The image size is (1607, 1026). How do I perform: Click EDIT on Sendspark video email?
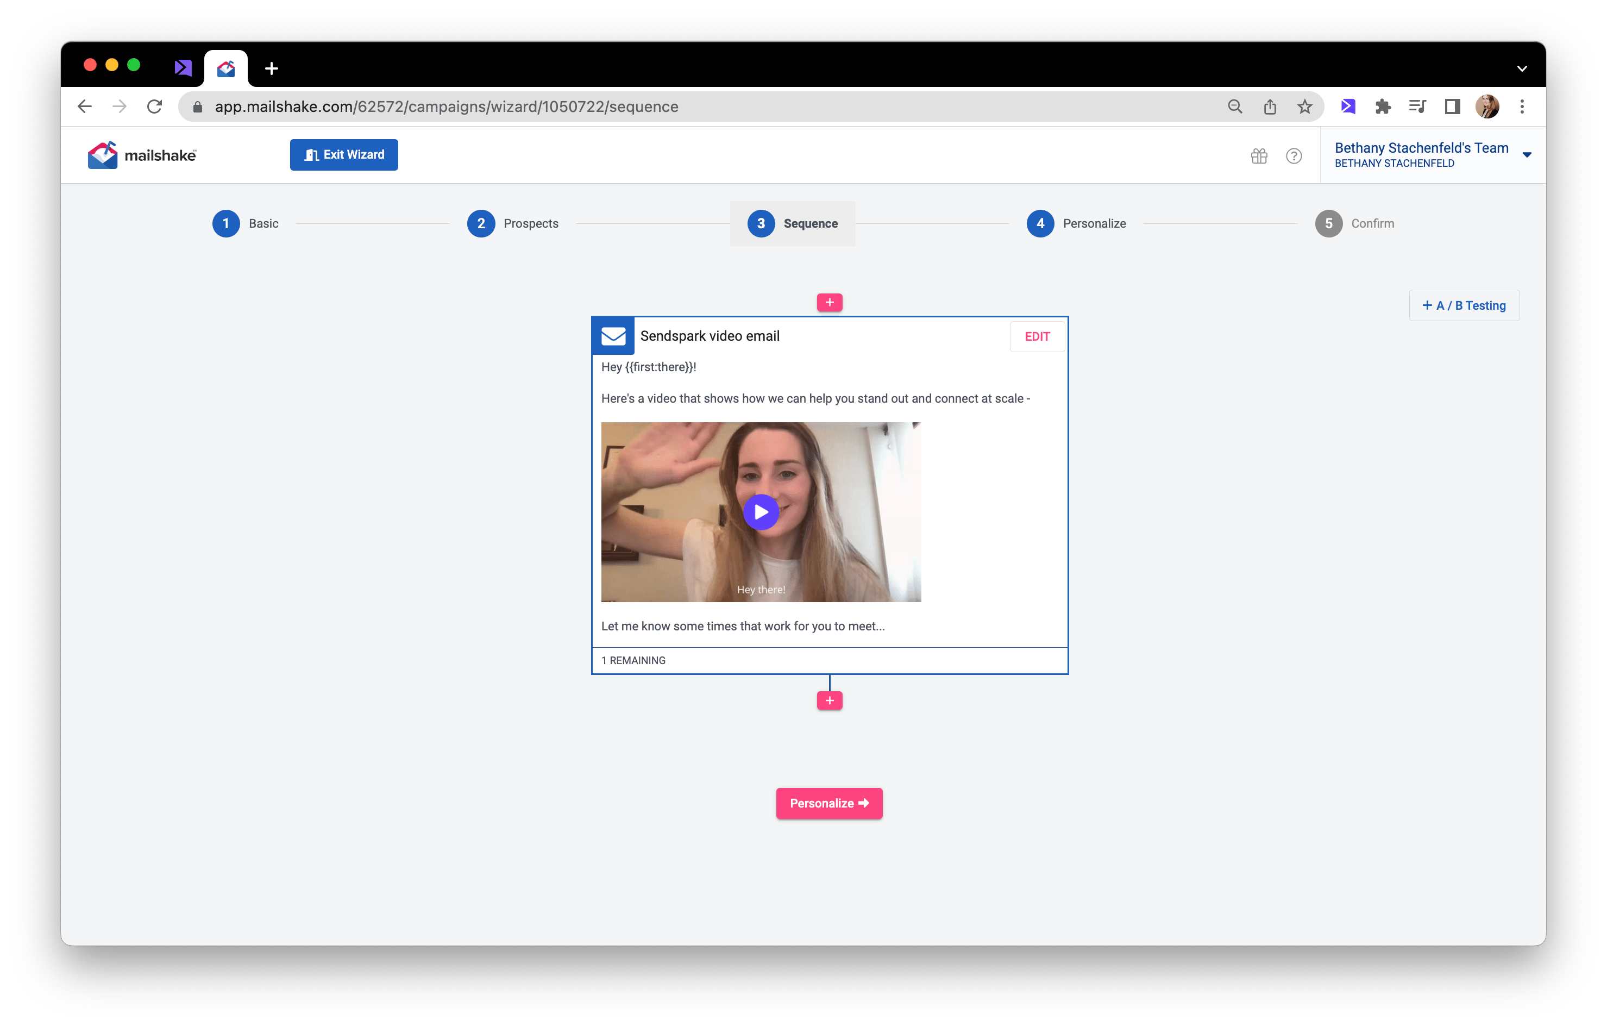click(x=1037, y=336)
